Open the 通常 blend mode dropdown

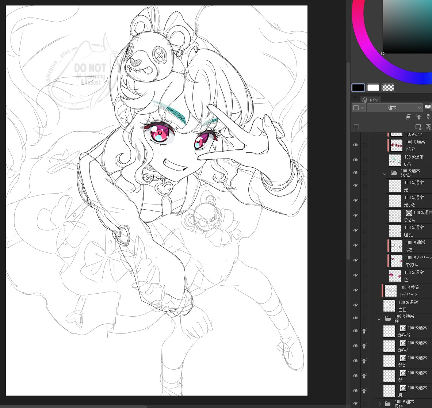[x=395, y=108]
